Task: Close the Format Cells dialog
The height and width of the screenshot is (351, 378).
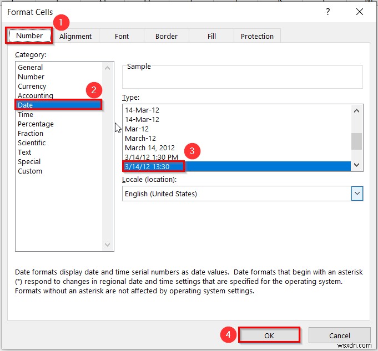Action: (x=360, y=12)
